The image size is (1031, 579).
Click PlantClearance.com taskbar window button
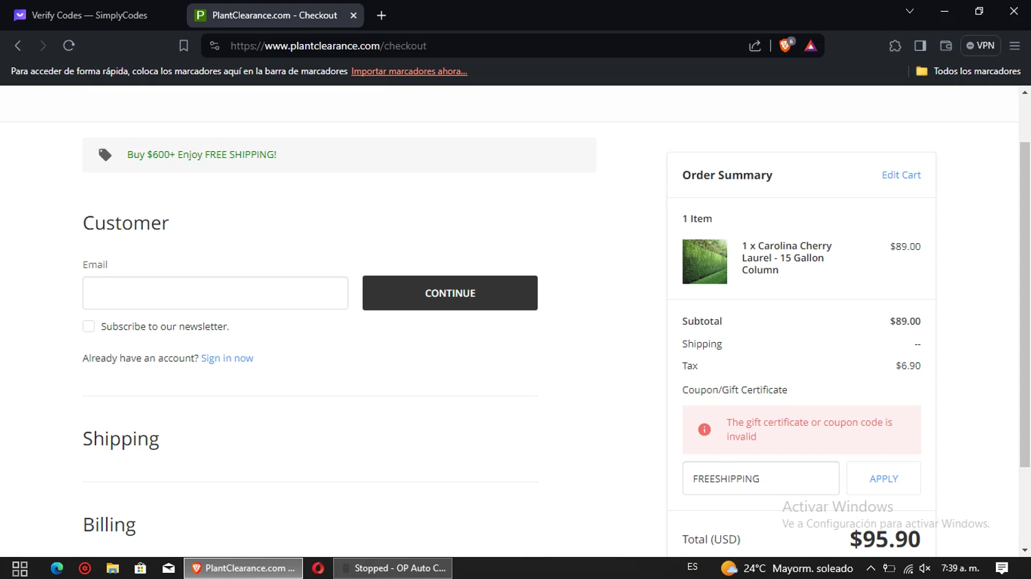pos(243,568)
